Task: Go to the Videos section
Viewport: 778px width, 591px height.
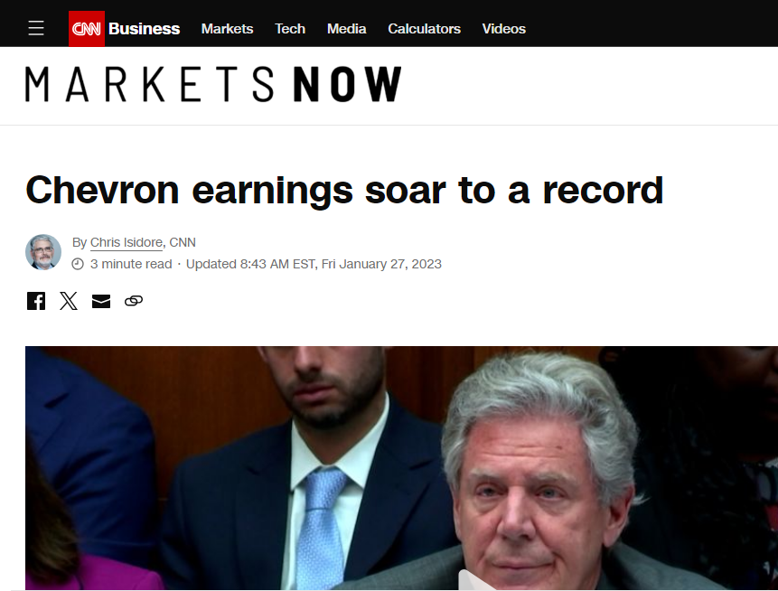Action: pyautogui.click(x=503, y=29)
